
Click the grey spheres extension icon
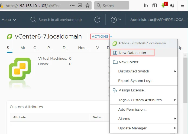(172, 5)
